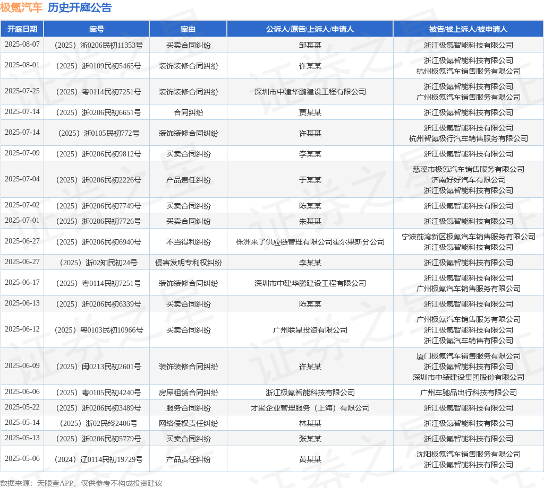Select the 公诉人/原告/上诉人/申请人 column header
This screenshot has height=488, width=544.
pyautogui.click(x=310, y=29)
